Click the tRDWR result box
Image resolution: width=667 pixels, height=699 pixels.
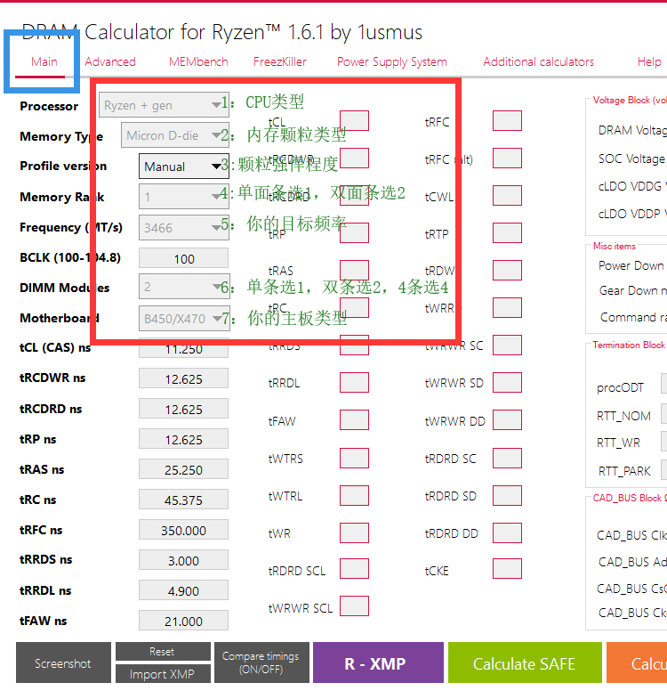click(507, 270)
